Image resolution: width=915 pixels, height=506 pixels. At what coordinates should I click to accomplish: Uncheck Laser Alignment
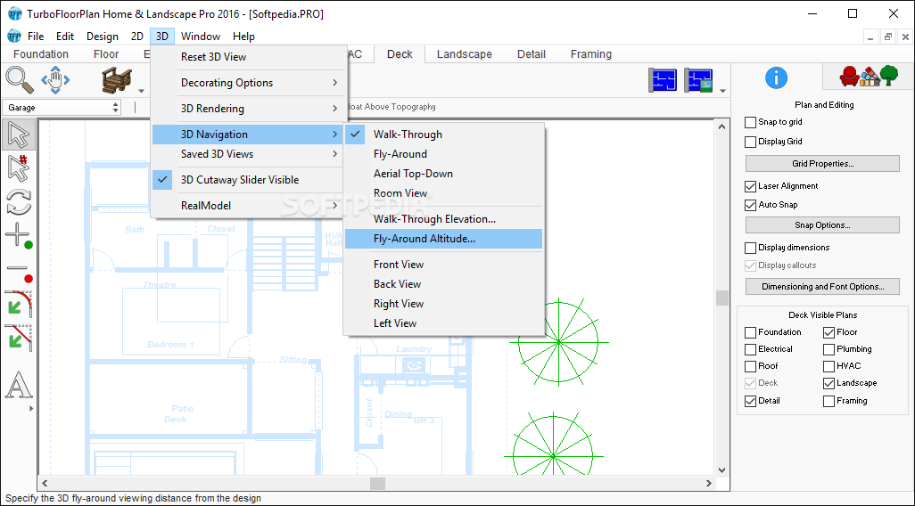[x=750, y=186]
